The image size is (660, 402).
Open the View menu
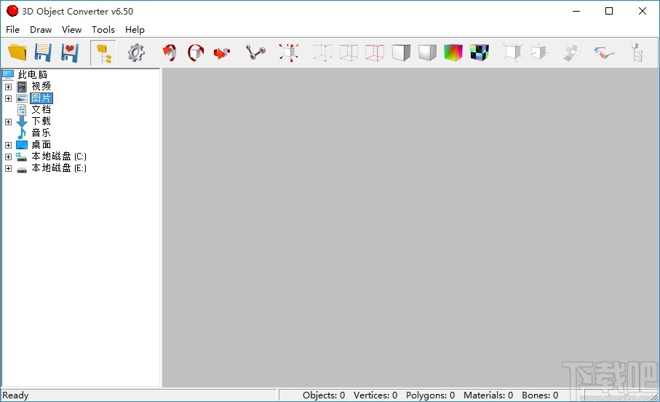[x=71, y=30]
